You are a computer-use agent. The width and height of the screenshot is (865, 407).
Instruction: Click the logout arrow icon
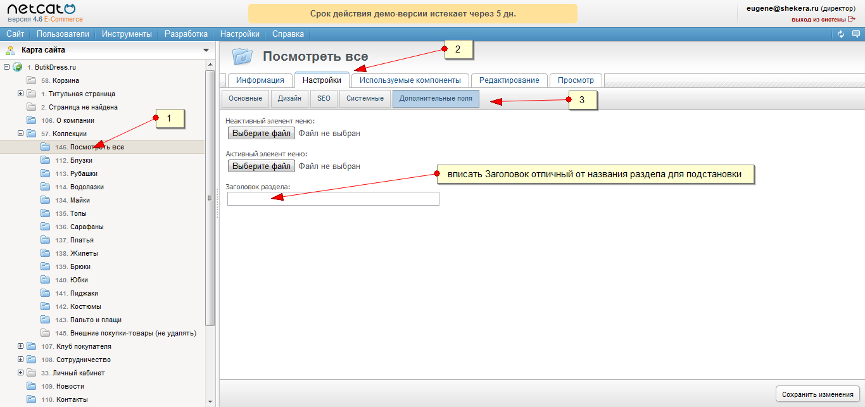click(x=851, y=19)
